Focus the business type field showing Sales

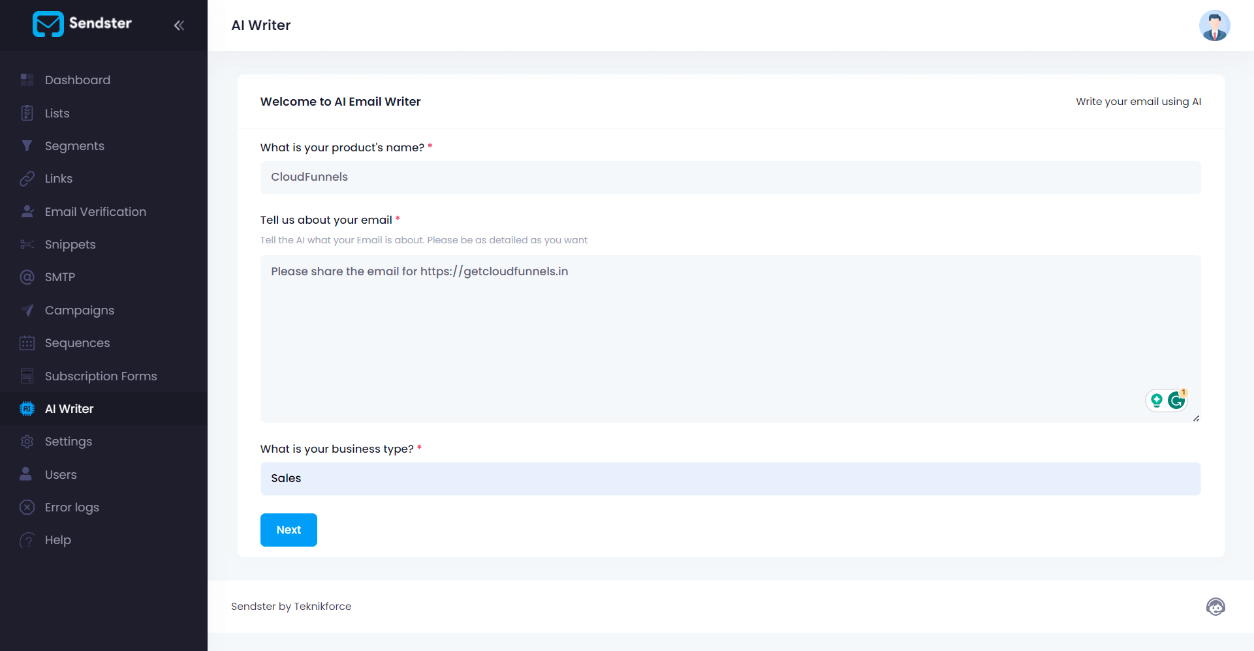730,479
